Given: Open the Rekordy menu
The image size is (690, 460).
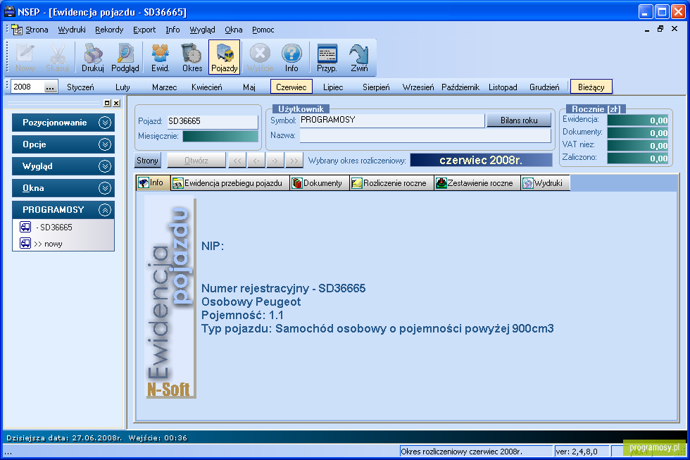Looking at the screenshot, I should [x=109, y=30].
